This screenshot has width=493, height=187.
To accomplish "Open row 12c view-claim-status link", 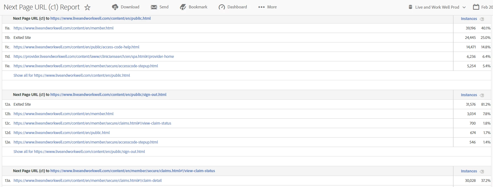I will tap(92, 123).
